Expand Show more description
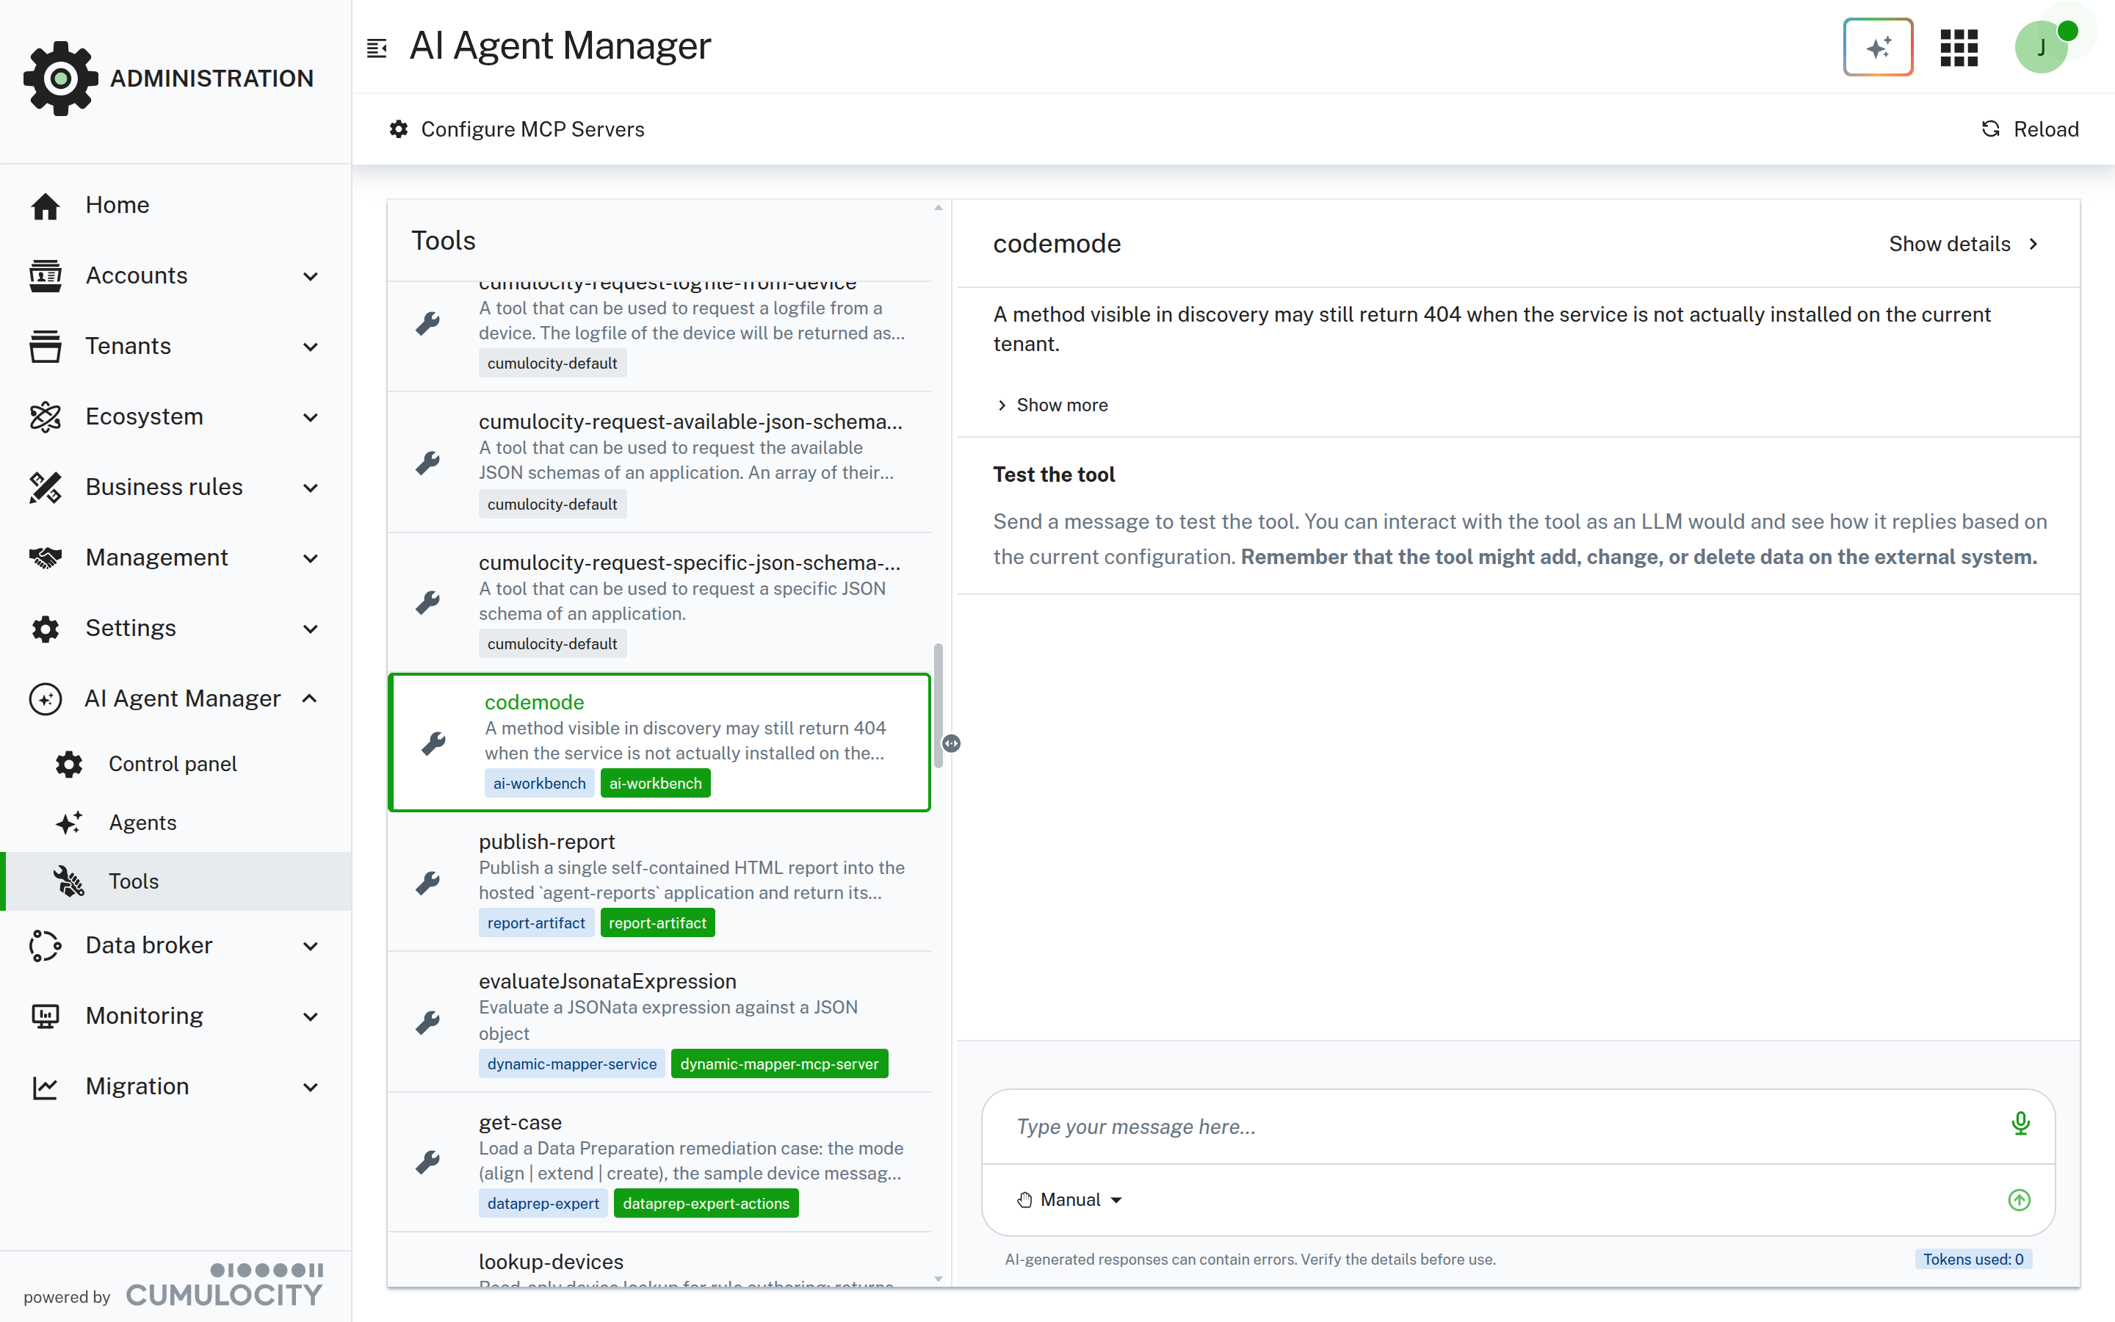 click(x=1052, y=405)
